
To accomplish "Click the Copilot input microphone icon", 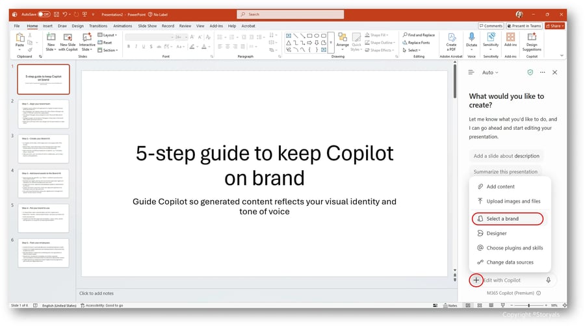I will (x=549, y=280).
